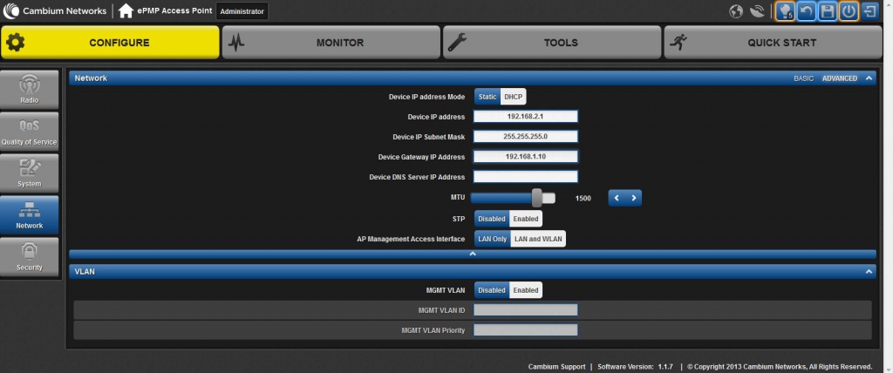Click the reboot power icon

[x=849, y=11]
